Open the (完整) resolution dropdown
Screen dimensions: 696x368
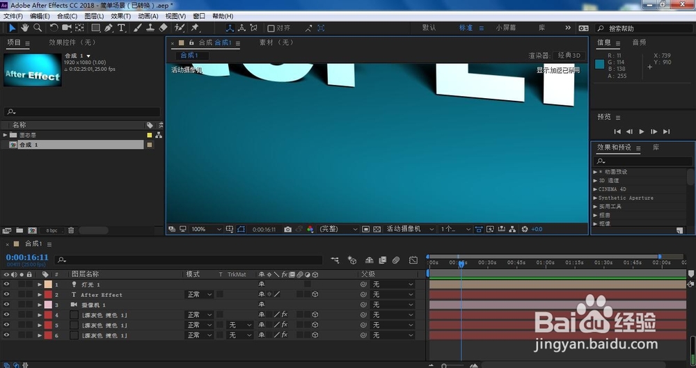[x=338, y=229]
